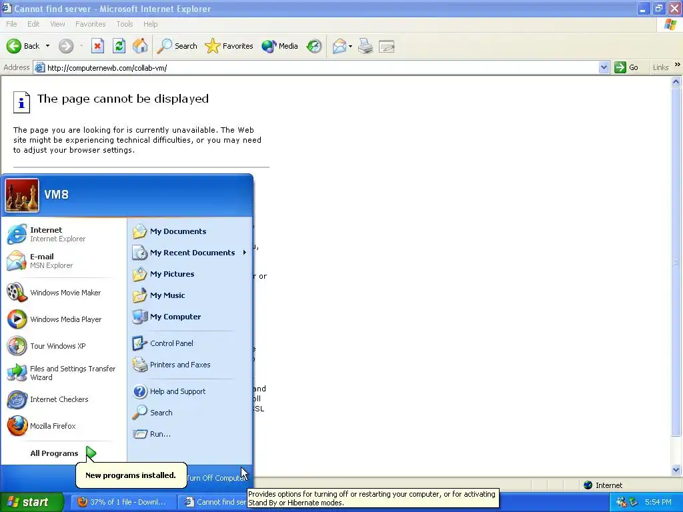This screenshot has width=683, height=512.
Task: Click the Edit page icon in toolbar
Action: coord(387,46)
